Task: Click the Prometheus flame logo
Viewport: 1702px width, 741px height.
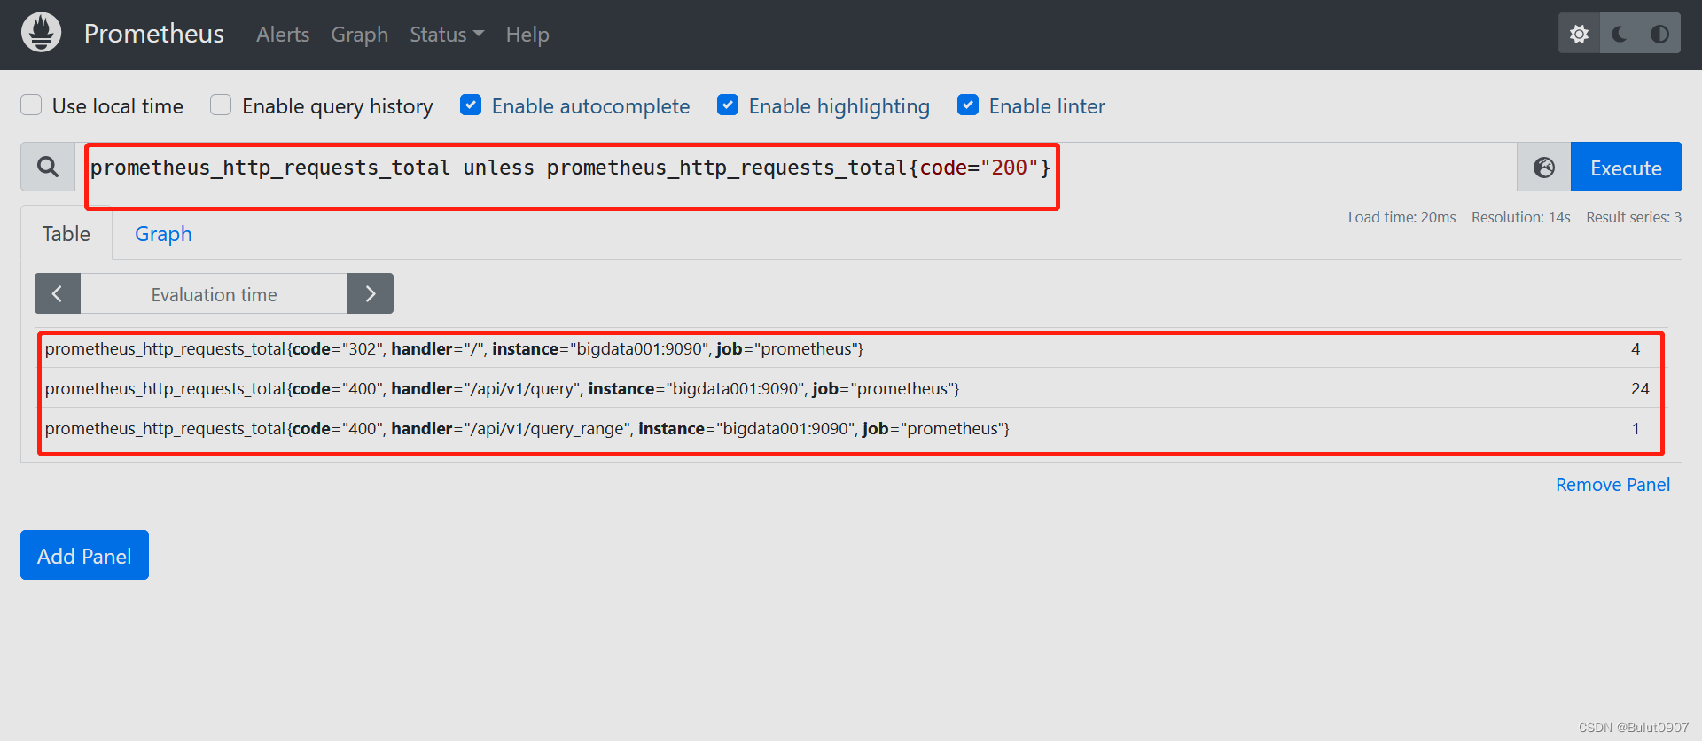Action: pyautogui.click(x=41, y=33)
